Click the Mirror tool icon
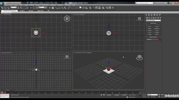This screenshot has width=179, height=100. pos(83,8)
